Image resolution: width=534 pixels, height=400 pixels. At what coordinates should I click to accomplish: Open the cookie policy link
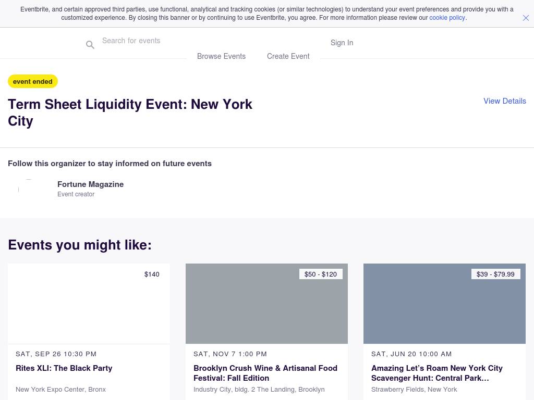(447, 18)
